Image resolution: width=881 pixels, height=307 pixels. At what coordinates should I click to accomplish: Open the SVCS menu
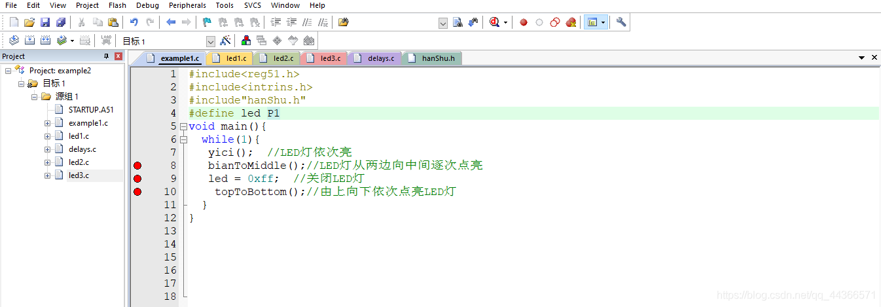coord(253,5)
